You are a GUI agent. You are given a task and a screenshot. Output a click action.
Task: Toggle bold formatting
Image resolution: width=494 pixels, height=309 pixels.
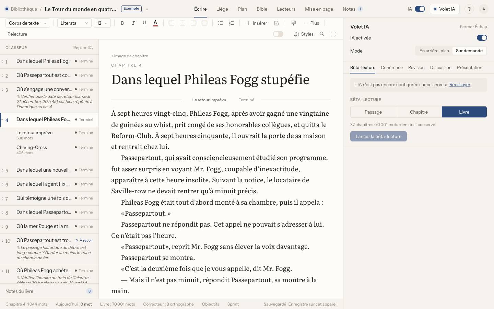click(122, 23)
